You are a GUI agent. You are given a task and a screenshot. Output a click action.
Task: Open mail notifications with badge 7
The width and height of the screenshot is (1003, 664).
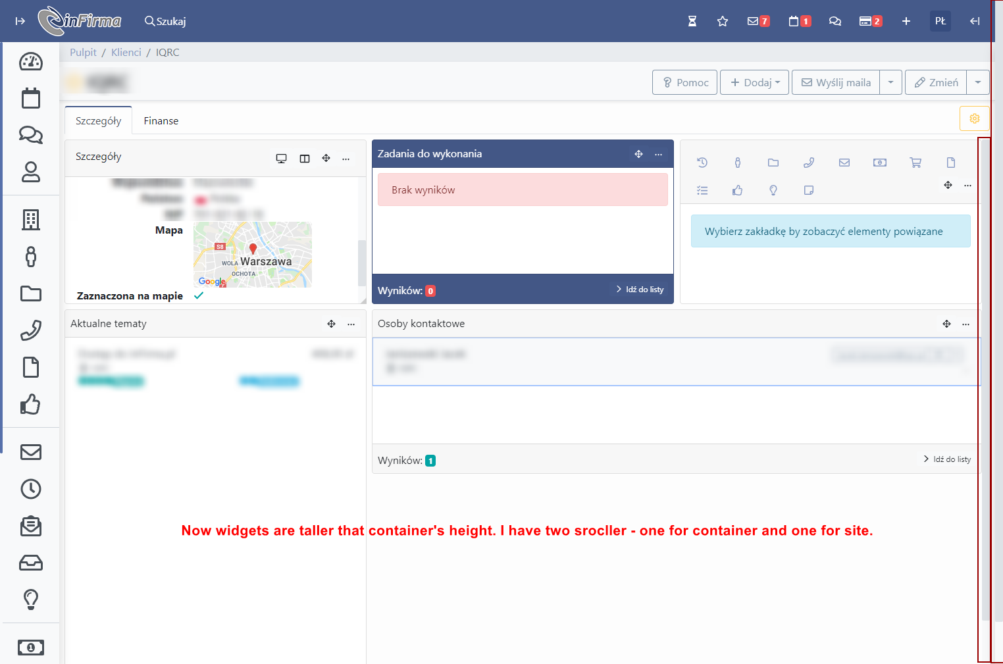pyautogui.click(x=758, y=21)
